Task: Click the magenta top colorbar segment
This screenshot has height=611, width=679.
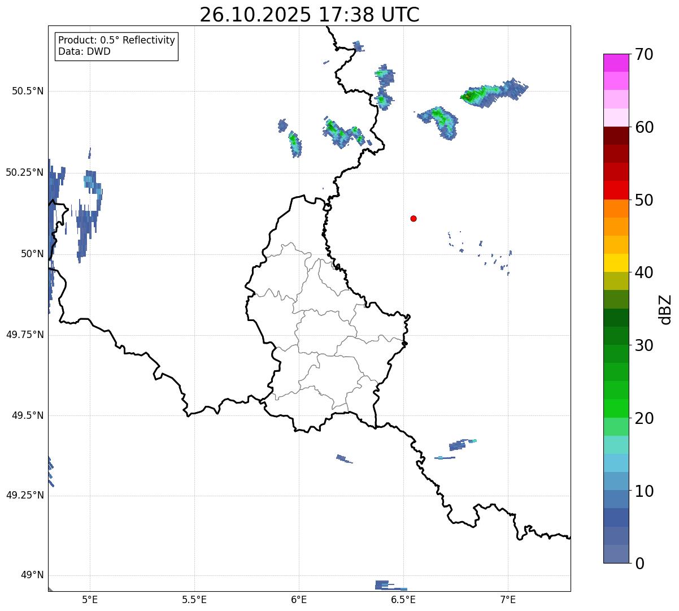Action: pyautogui.click(x=616, y=63)
